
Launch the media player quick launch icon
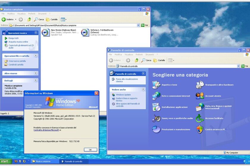point(20,161)
